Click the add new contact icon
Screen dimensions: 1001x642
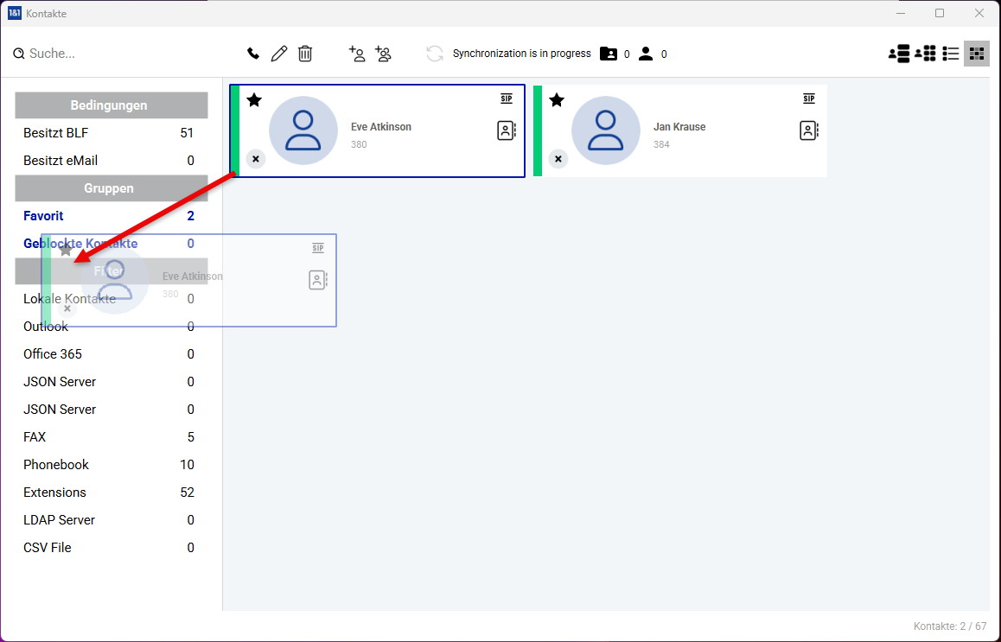[x=357, y=54]
